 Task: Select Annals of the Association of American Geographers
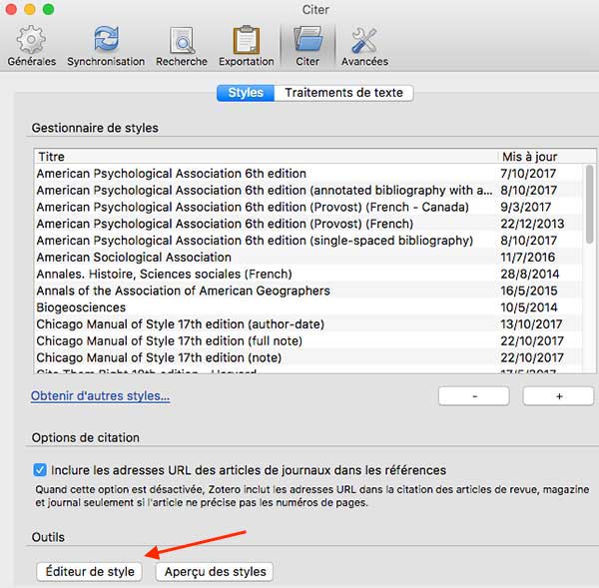click(307, 291)
